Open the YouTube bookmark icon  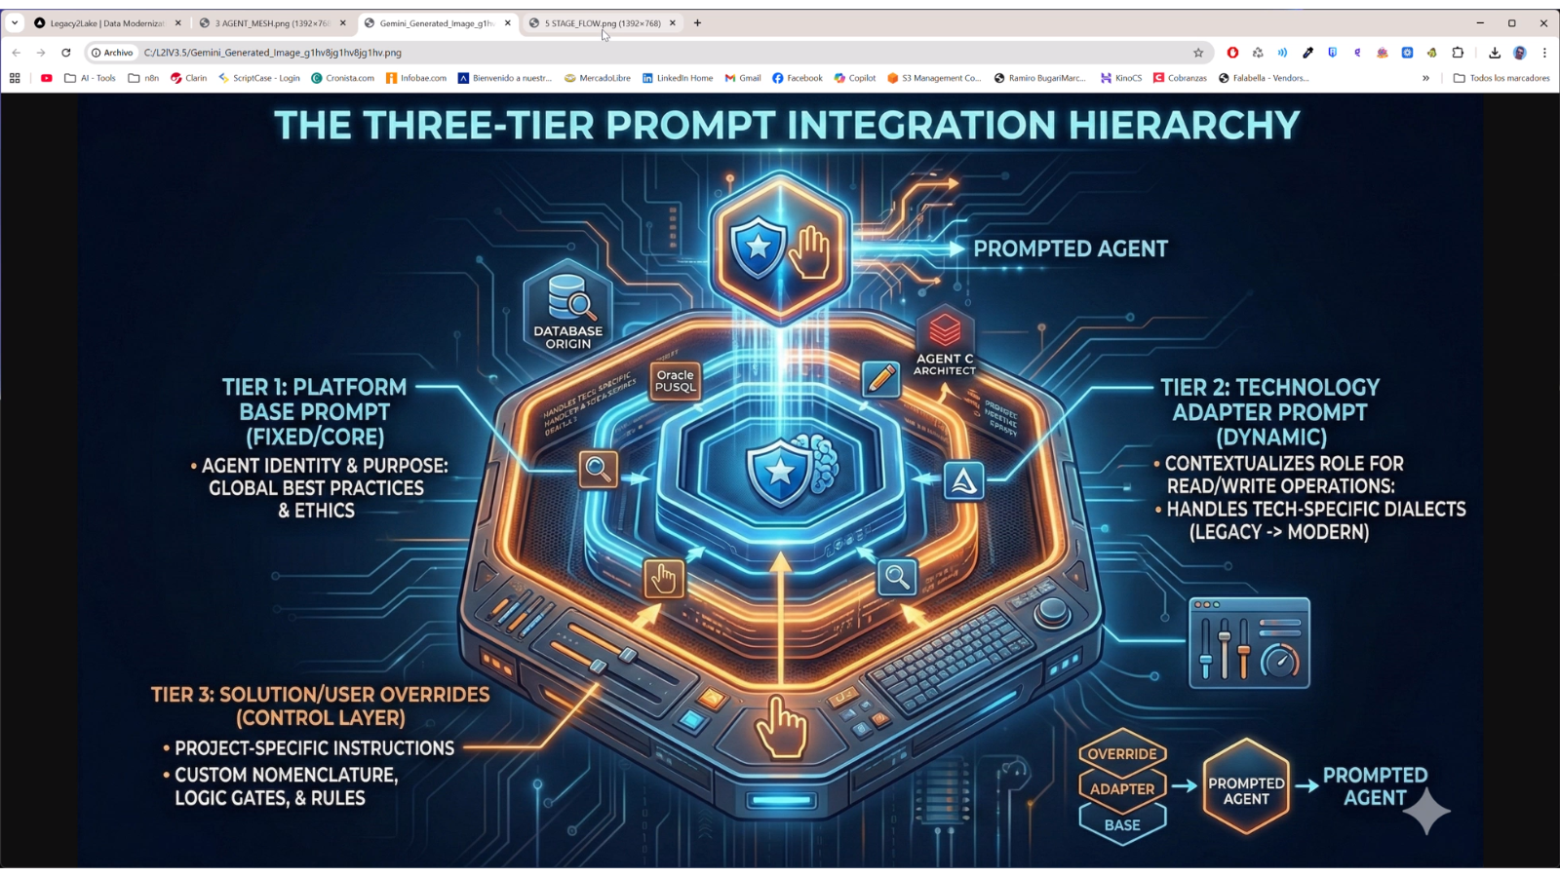point(46,78)
